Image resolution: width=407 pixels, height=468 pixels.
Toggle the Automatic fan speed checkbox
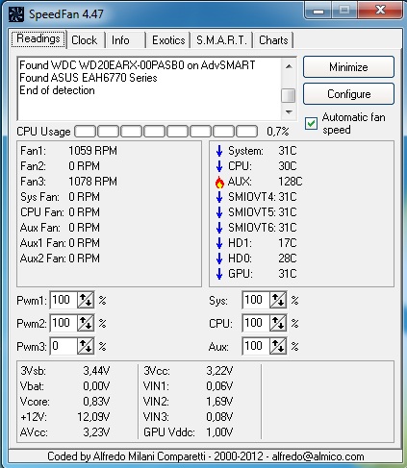click(311, 123)
